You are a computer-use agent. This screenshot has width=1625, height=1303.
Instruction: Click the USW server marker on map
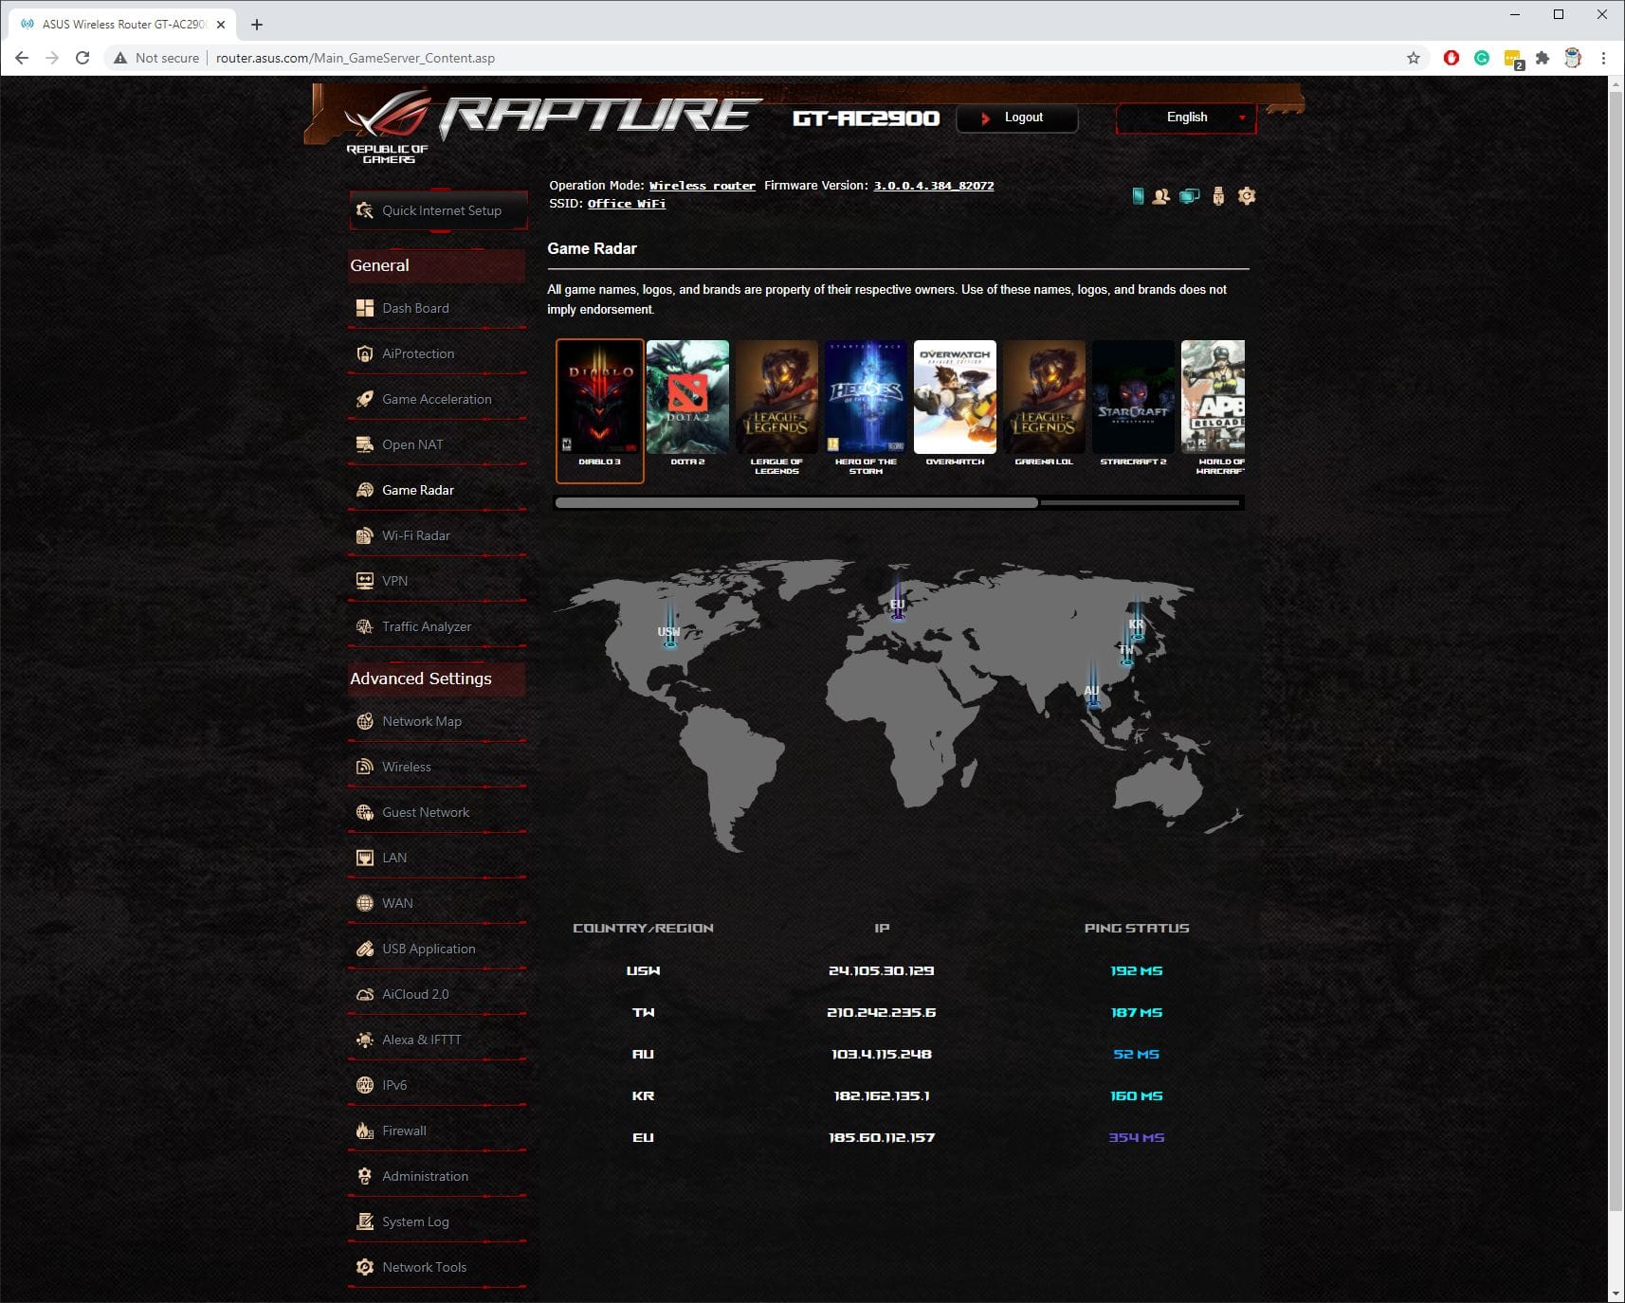point(669,627)
